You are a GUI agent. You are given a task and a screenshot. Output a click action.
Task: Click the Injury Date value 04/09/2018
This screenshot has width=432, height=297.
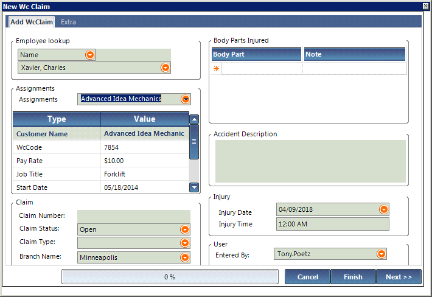pyautogui.click(x=296, y=209)
